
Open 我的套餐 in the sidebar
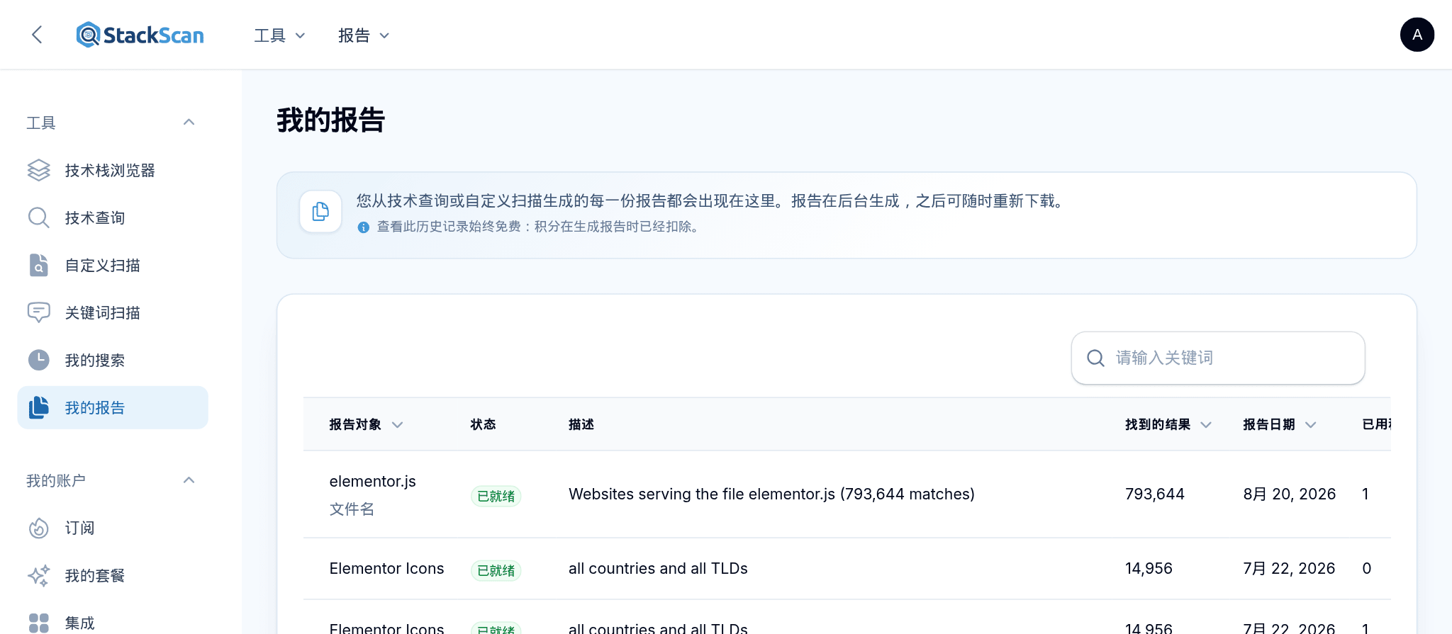pyautogui.click(x=113, y=575)
